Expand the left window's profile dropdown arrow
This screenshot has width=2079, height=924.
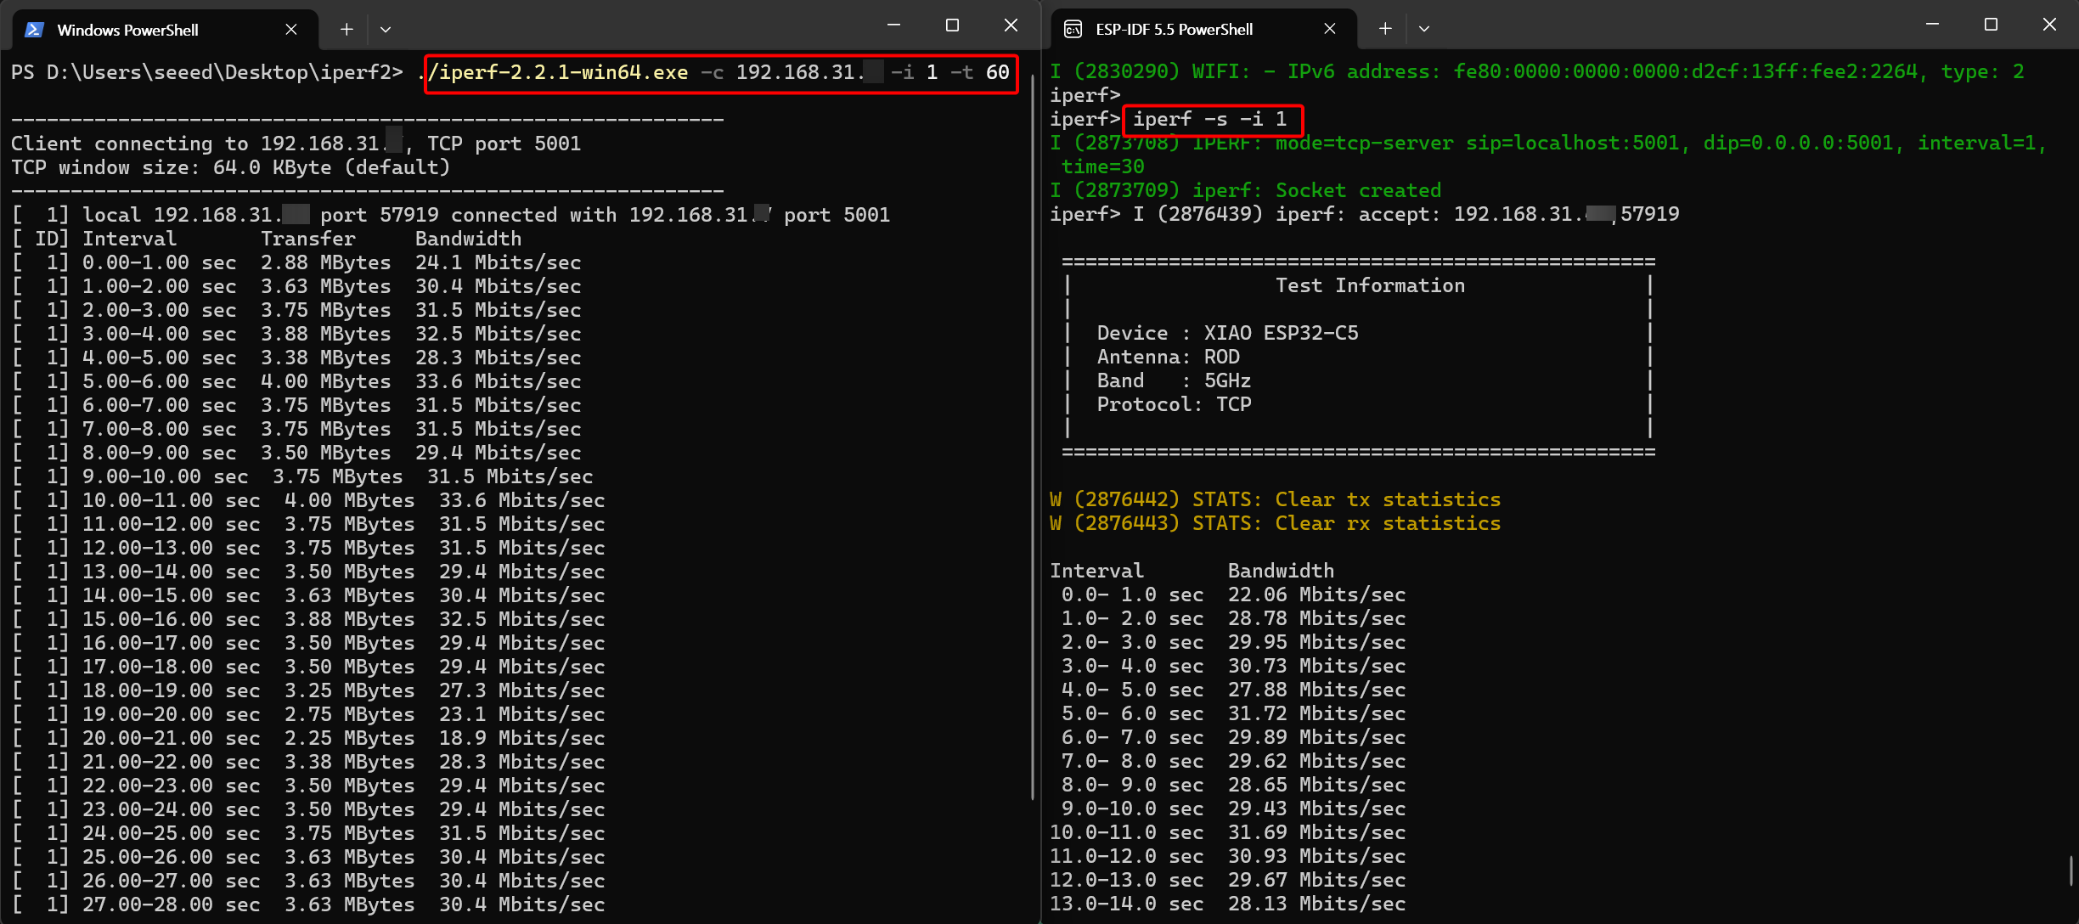click(386, 30)
